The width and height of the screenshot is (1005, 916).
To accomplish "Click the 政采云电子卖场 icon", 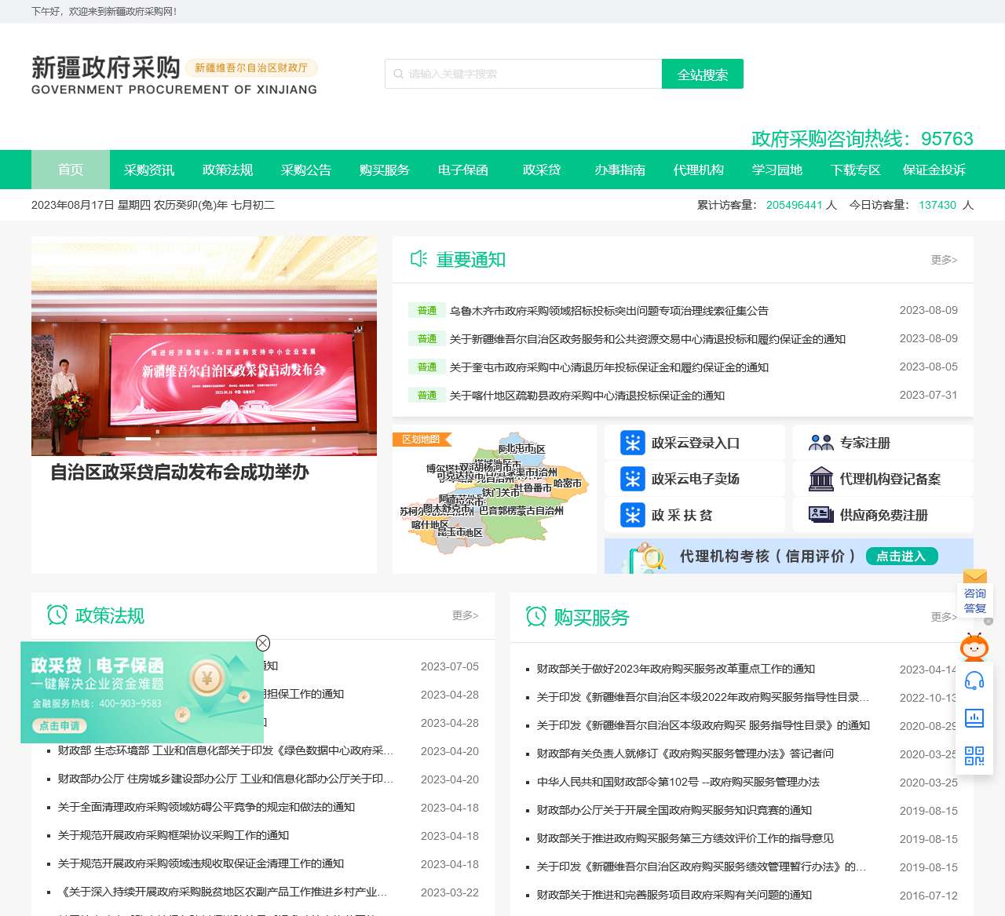I will 632,479.
